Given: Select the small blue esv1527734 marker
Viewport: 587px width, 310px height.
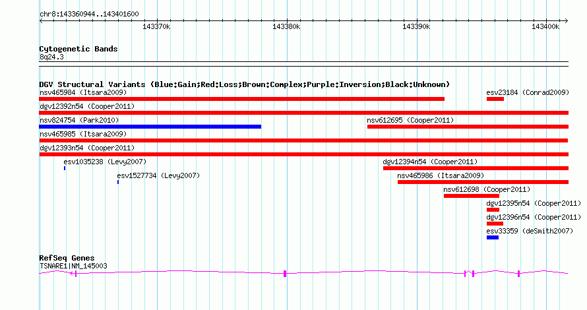Looking at the screenshot, I should [118, 182].
